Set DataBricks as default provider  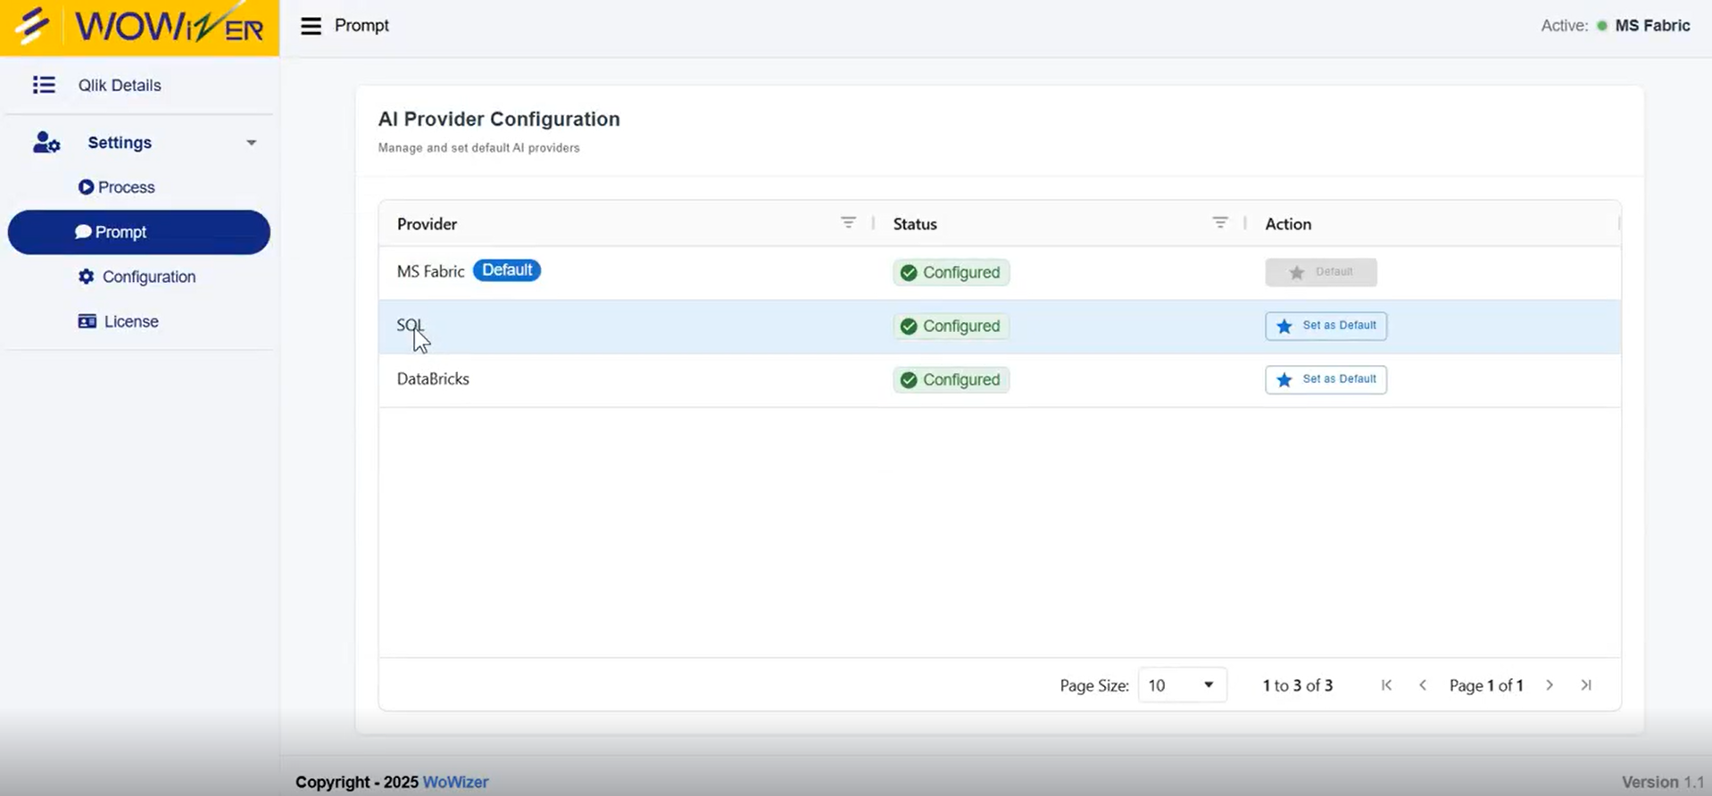click(1326, 379)
